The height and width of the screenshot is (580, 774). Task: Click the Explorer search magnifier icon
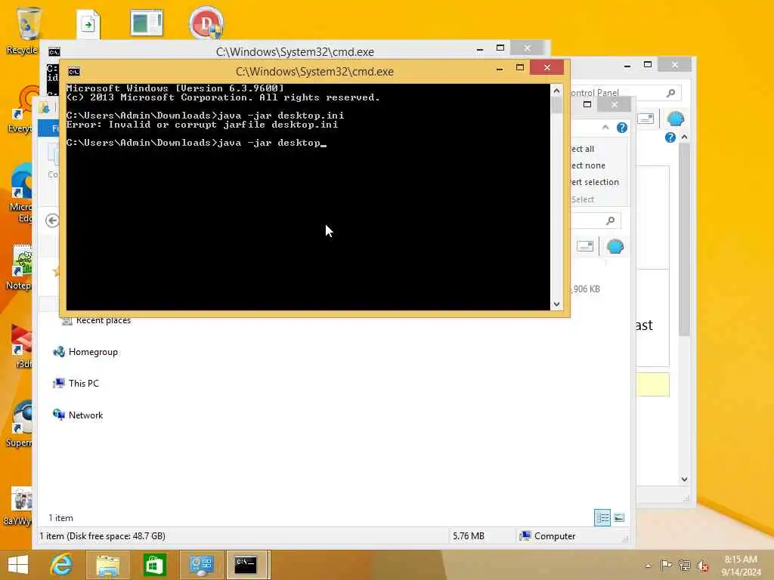pyautogui.click(x=610, y=221)
